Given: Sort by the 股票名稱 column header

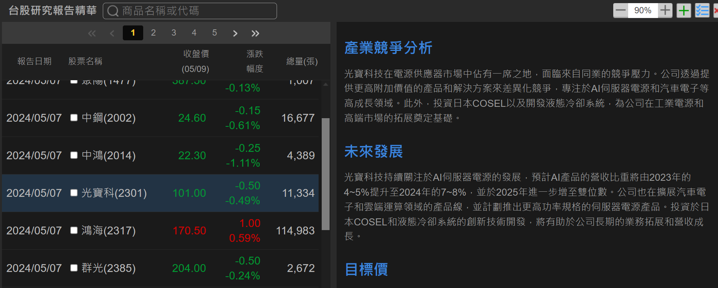Looking at the screenshot, I should click(x=85, y=61).
